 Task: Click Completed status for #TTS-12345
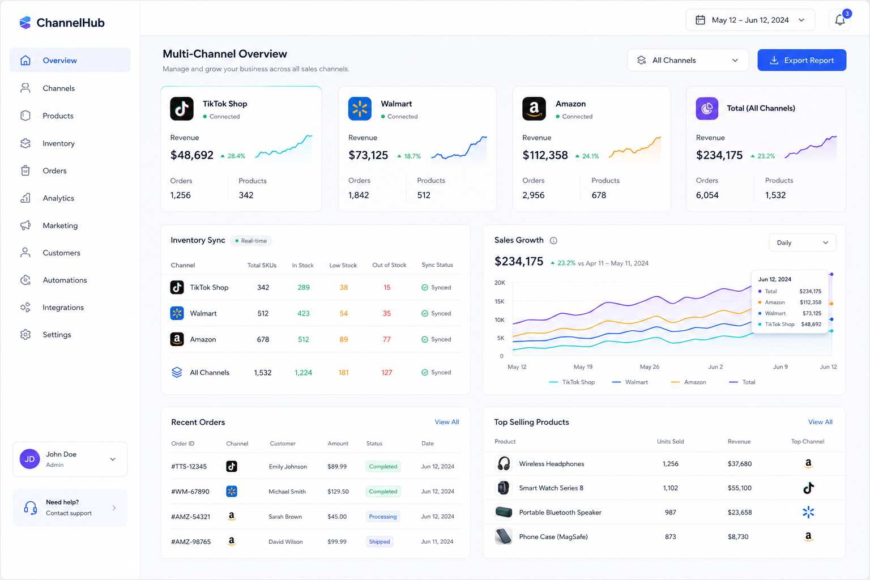(x=383, y=467)
